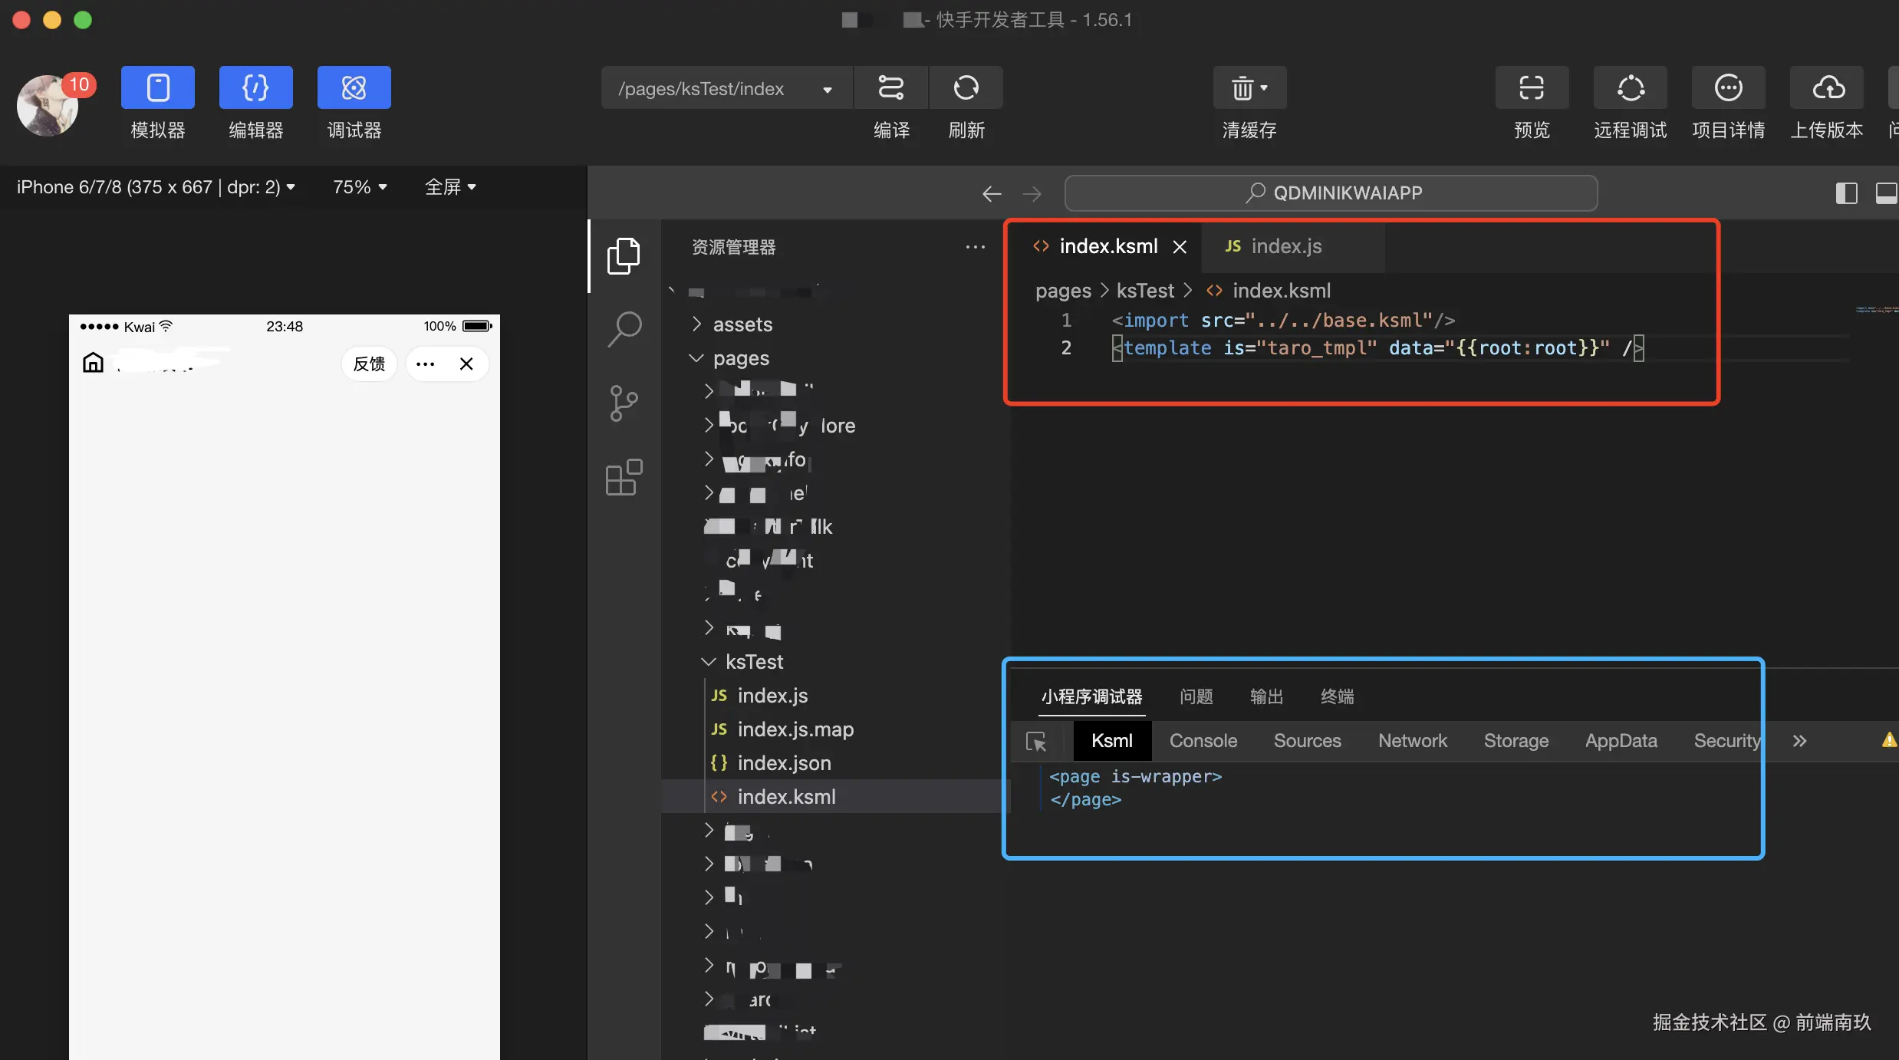Screen dimensions: 1899x1060
Task: Toggle the Simulator (模拟器) panel
Action: pyautogui.click(x=157, y=88)
